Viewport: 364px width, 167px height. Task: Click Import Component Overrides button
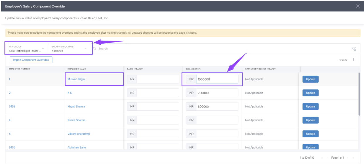(31, 60)
